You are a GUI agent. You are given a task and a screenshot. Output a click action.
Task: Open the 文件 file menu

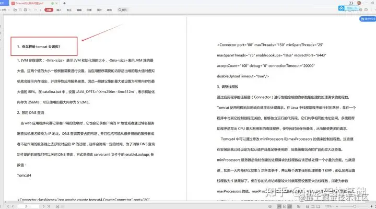click(x=4, y=10)
